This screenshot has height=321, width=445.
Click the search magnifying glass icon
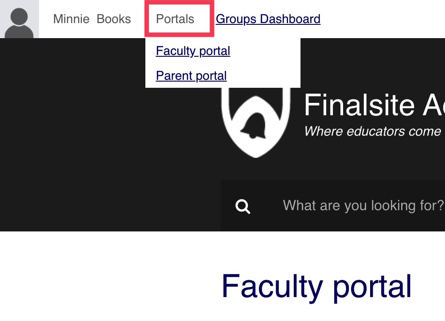[243, 206]
